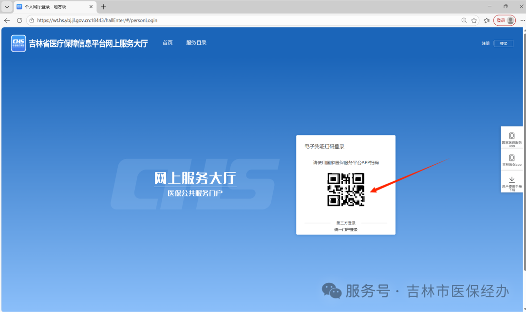Close the 个人网厅登录 tab
526x312 pixels.
91,7
